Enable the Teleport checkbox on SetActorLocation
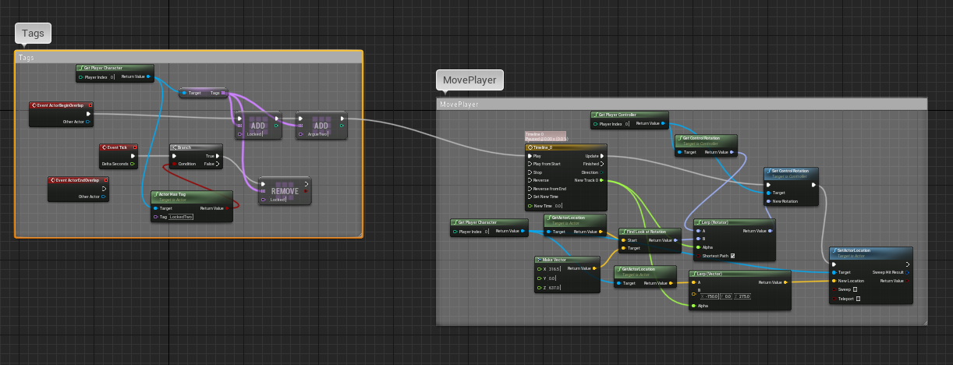Screen dimensions: 953x365 tap(859, 299)
